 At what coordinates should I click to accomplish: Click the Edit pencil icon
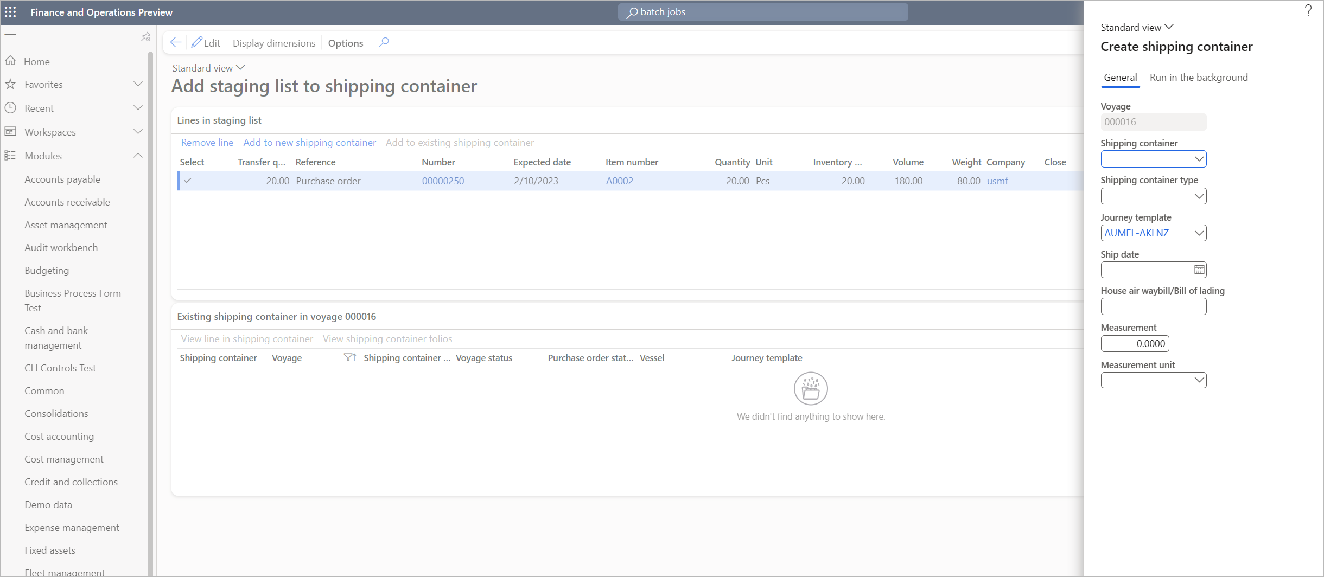198,42
